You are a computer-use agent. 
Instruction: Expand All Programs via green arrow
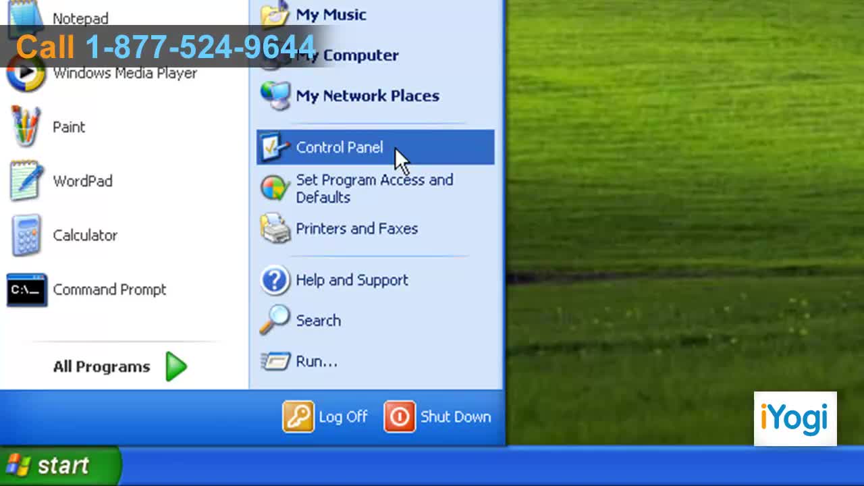click(176, 367)
